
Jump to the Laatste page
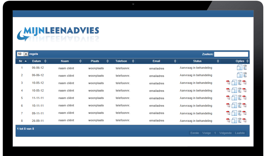point(240,133)
